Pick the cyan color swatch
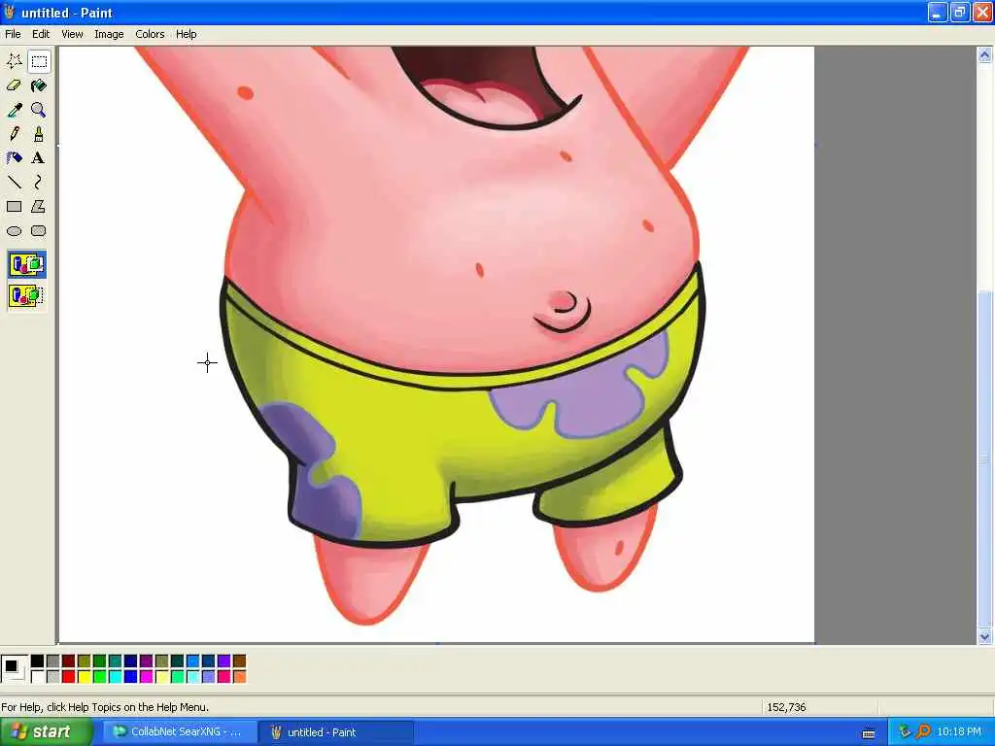 coord(116,677)
